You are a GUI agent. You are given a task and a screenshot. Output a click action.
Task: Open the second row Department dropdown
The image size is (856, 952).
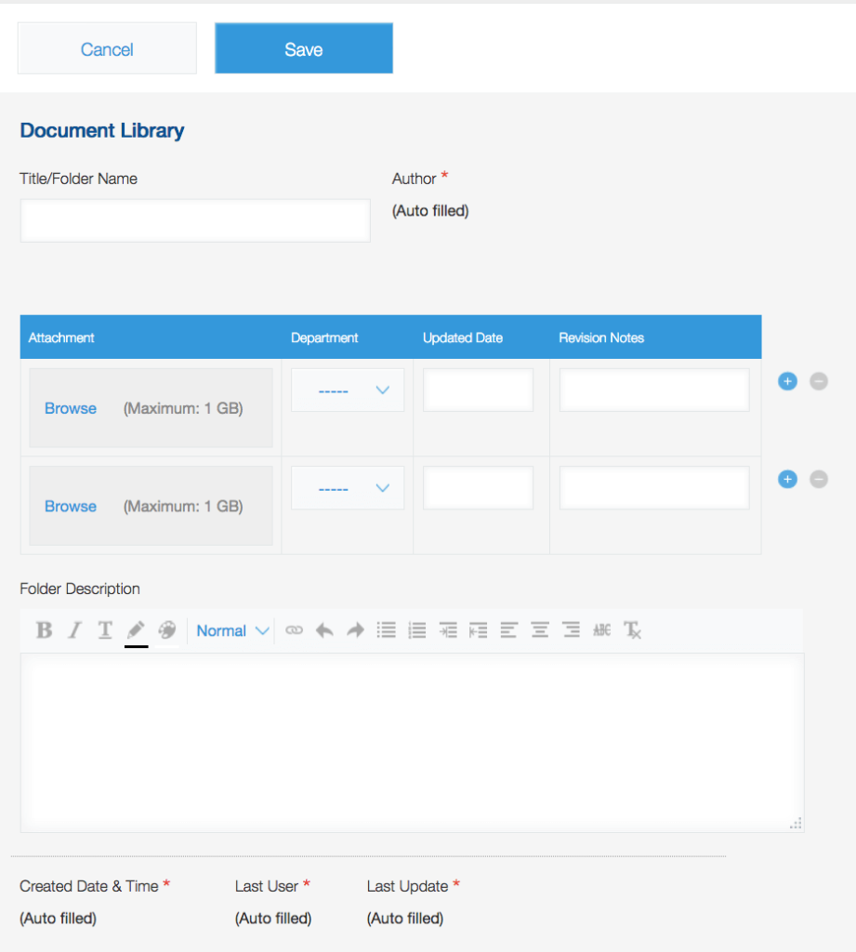coord(347,487)
